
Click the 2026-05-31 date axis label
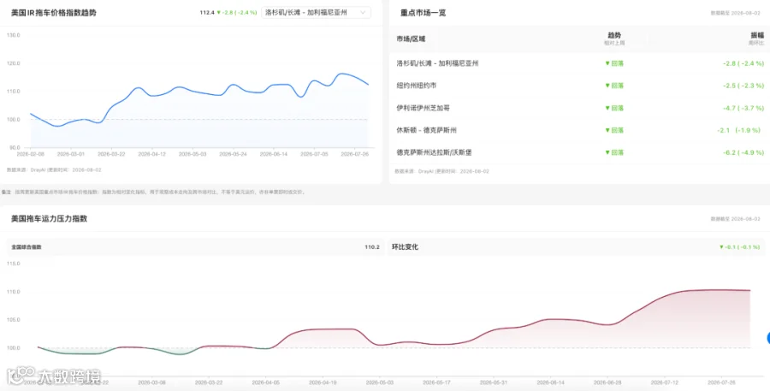pyautogui.click(x=494, y=382)
